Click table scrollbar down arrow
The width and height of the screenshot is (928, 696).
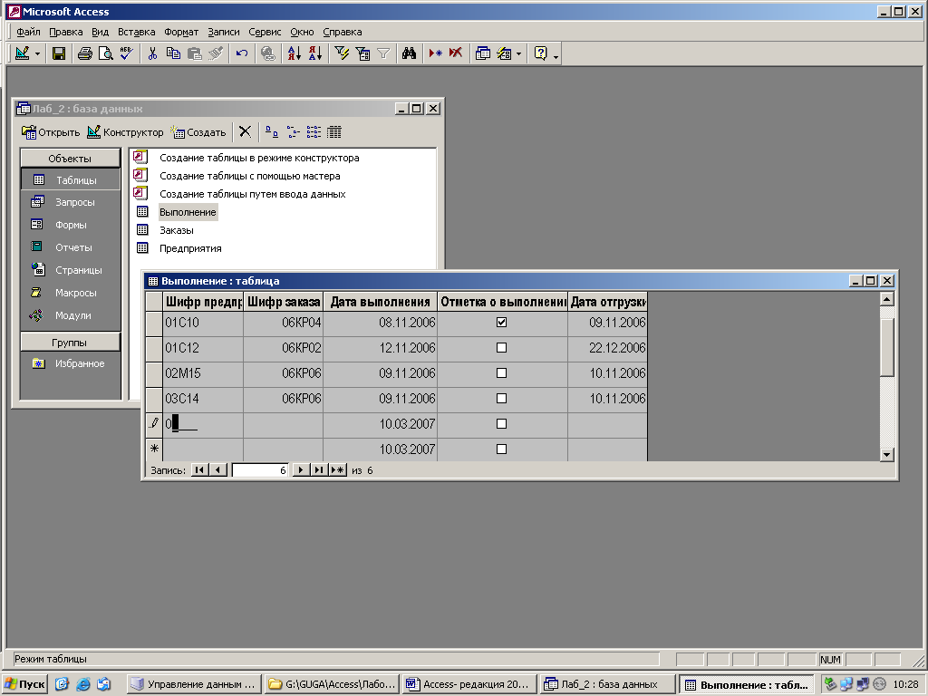886,455
